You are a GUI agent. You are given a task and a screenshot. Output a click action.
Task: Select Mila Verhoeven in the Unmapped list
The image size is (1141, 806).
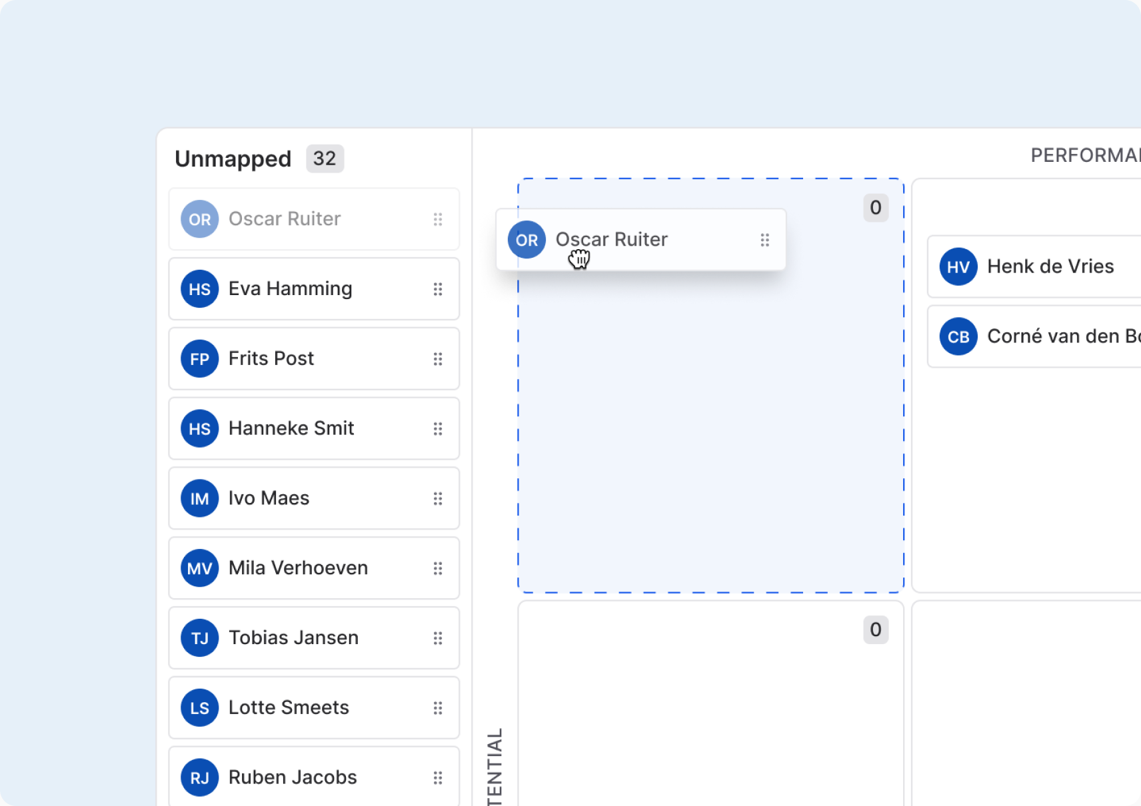pyautogui.click(x=314, y=568)
